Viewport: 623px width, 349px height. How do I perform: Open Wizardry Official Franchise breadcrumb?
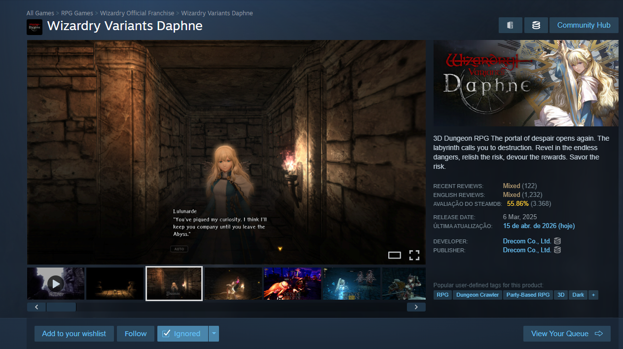(137, 13)
